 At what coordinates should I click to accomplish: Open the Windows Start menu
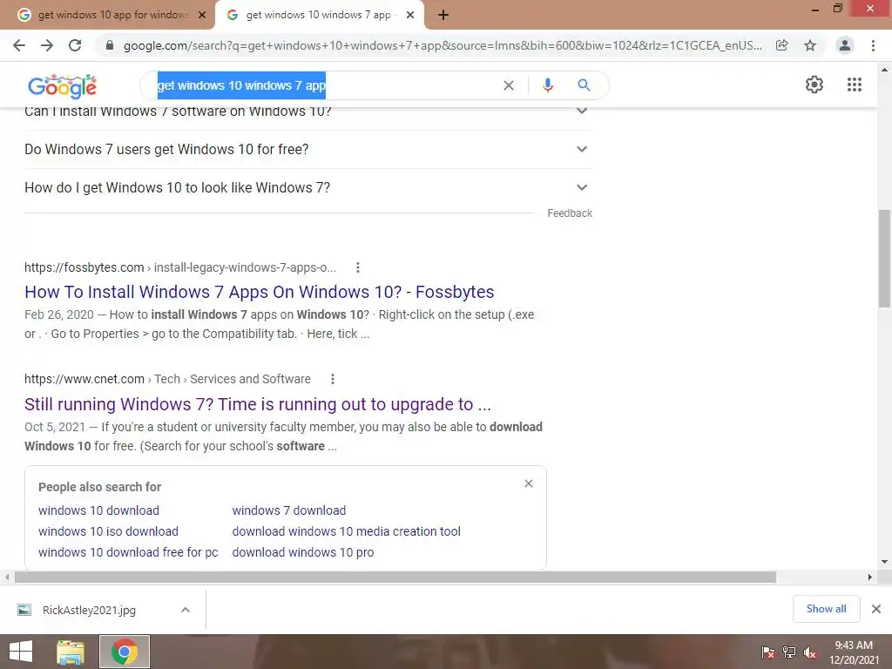pos(21,652)
